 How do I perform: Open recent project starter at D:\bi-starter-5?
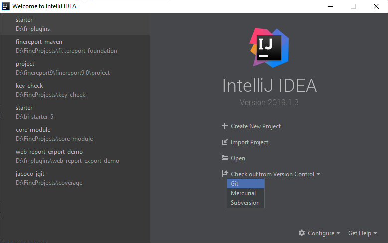click(x=75, y=112)
